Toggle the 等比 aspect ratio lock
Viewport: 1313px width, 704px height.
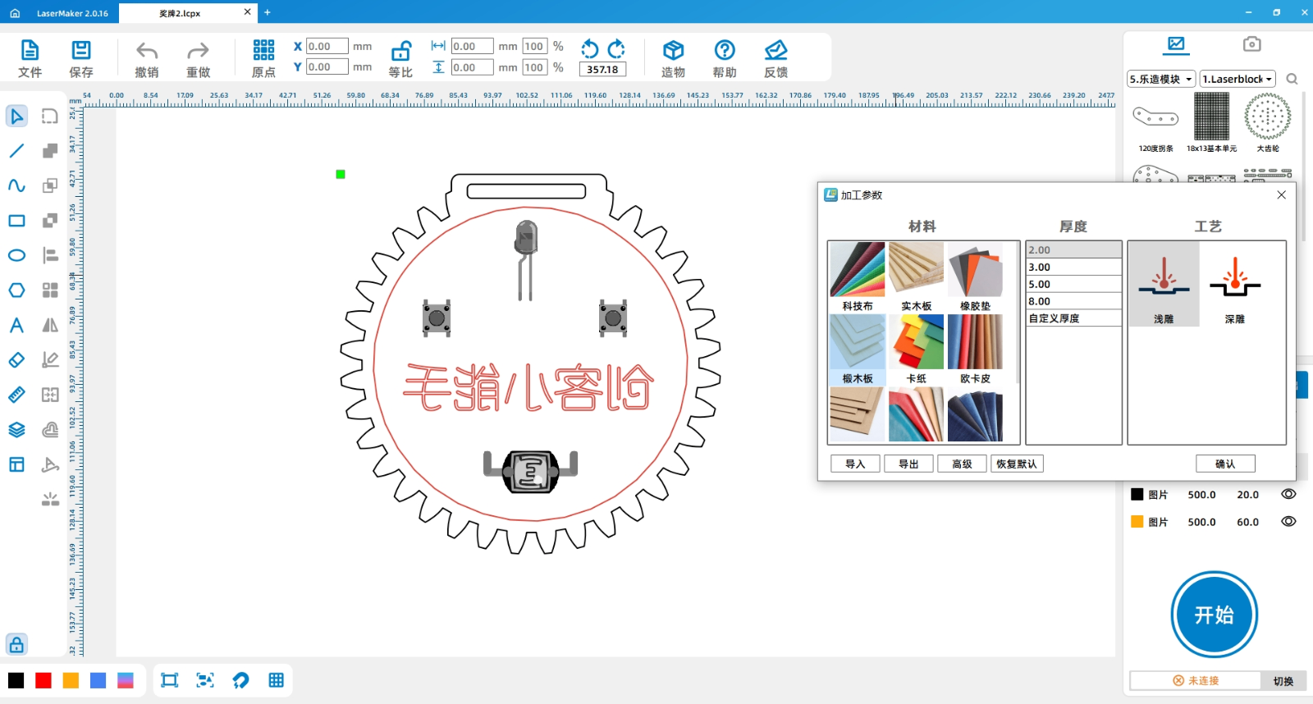coord(400,52)
